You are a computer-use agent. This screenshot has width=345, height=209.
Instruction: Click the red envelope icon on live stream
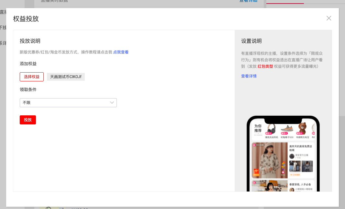point(256,171)
